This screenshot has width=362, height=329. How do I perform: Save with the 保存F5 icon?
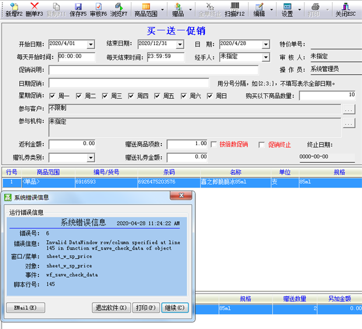click(78, 7)
